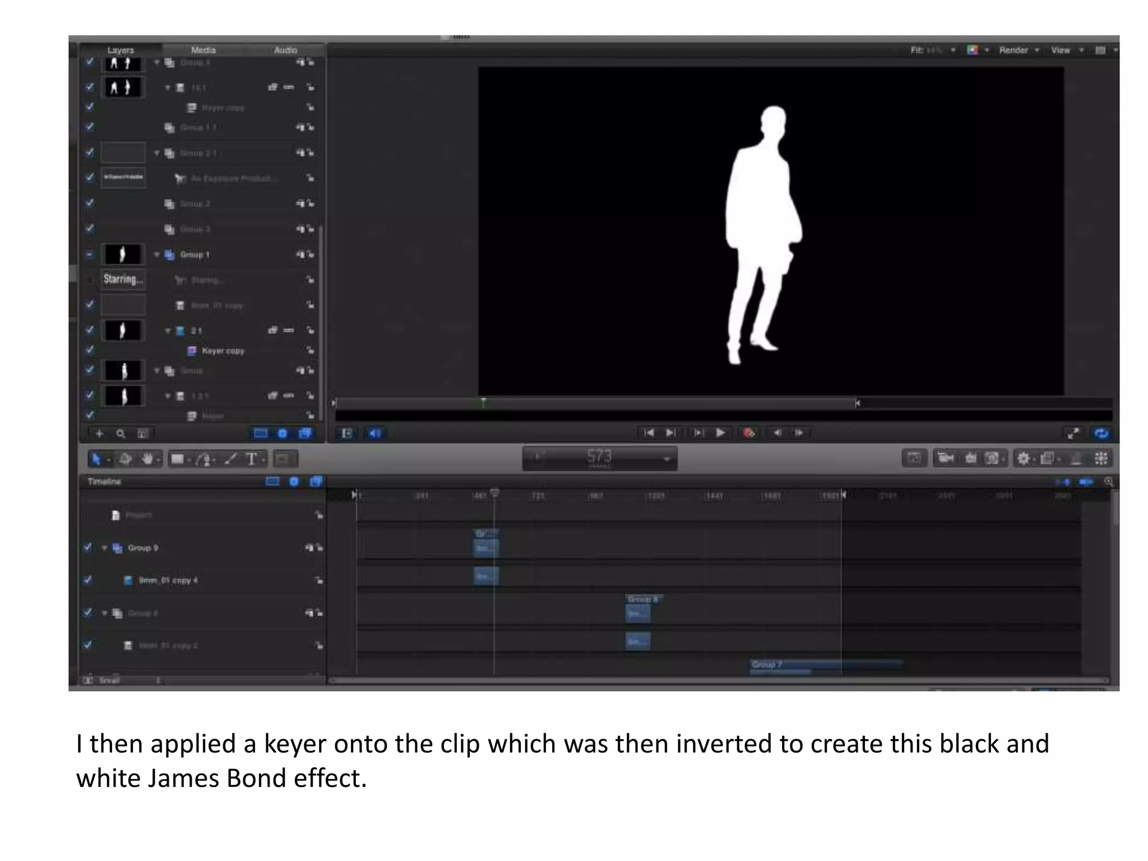Collapse Group 9 in the timeline
The height and width of the screenshot is (861, 1148).
105,548
